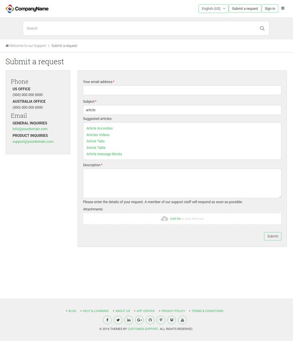Open the Dropbox social icon

tap(172, 320)
